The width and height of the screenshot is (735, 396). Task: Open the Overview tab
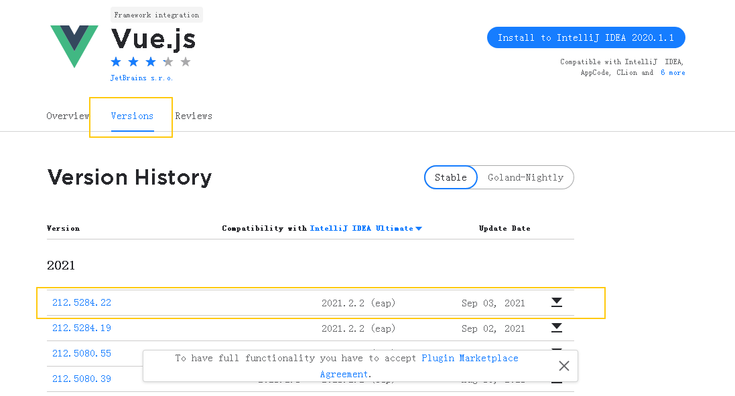click(x=68, y=116)
